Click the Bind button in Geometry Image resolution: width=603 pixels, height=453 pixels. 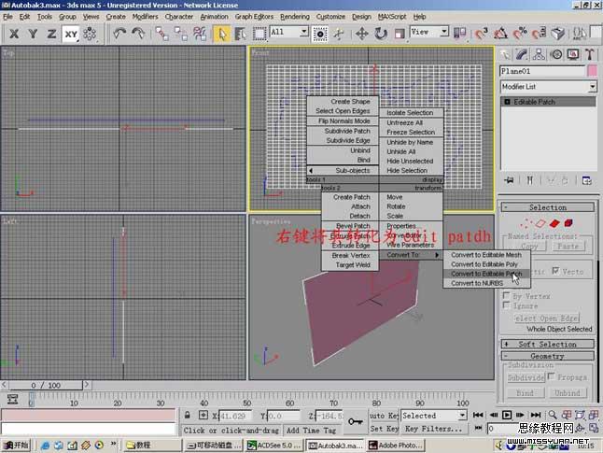pos(526,393)
